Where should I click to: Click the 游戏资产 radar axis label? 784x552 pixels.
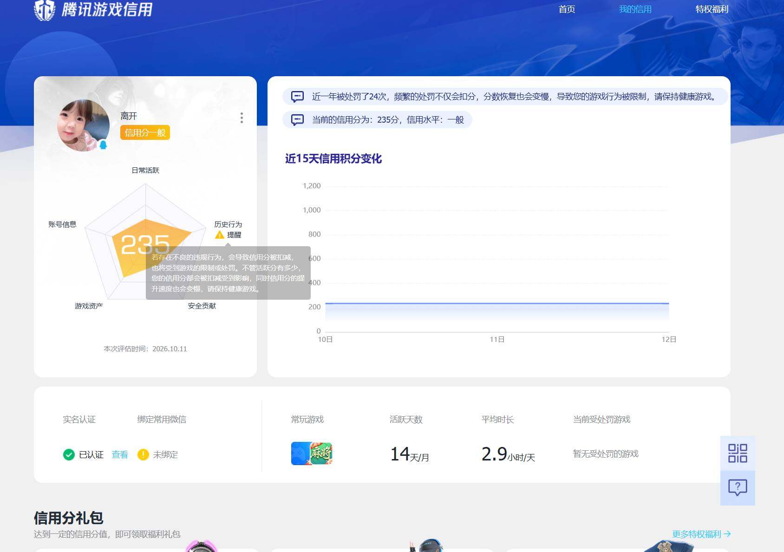click(x=89, y=306)
